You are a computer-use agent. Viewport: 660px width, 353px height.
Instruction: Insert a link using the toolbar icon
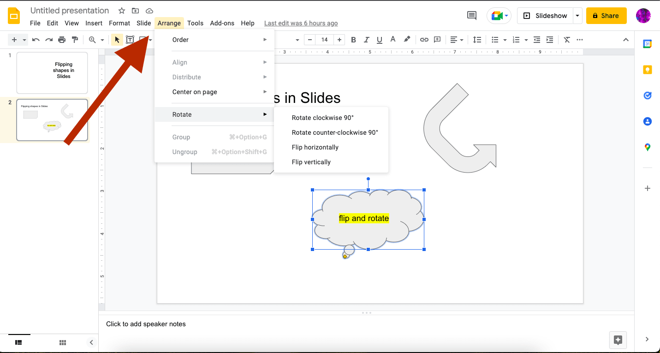click(x=424, y=40)
